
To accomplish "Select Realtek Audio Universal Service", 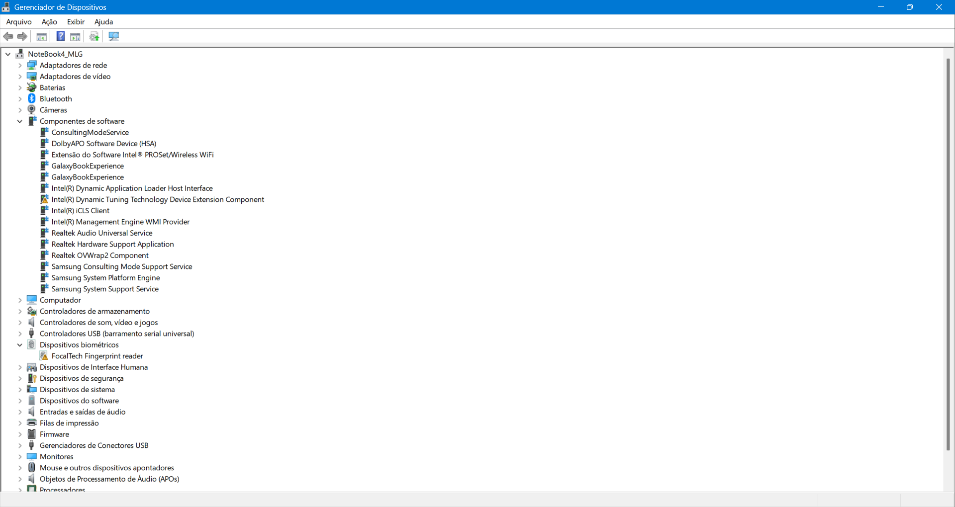I will 102,233.
